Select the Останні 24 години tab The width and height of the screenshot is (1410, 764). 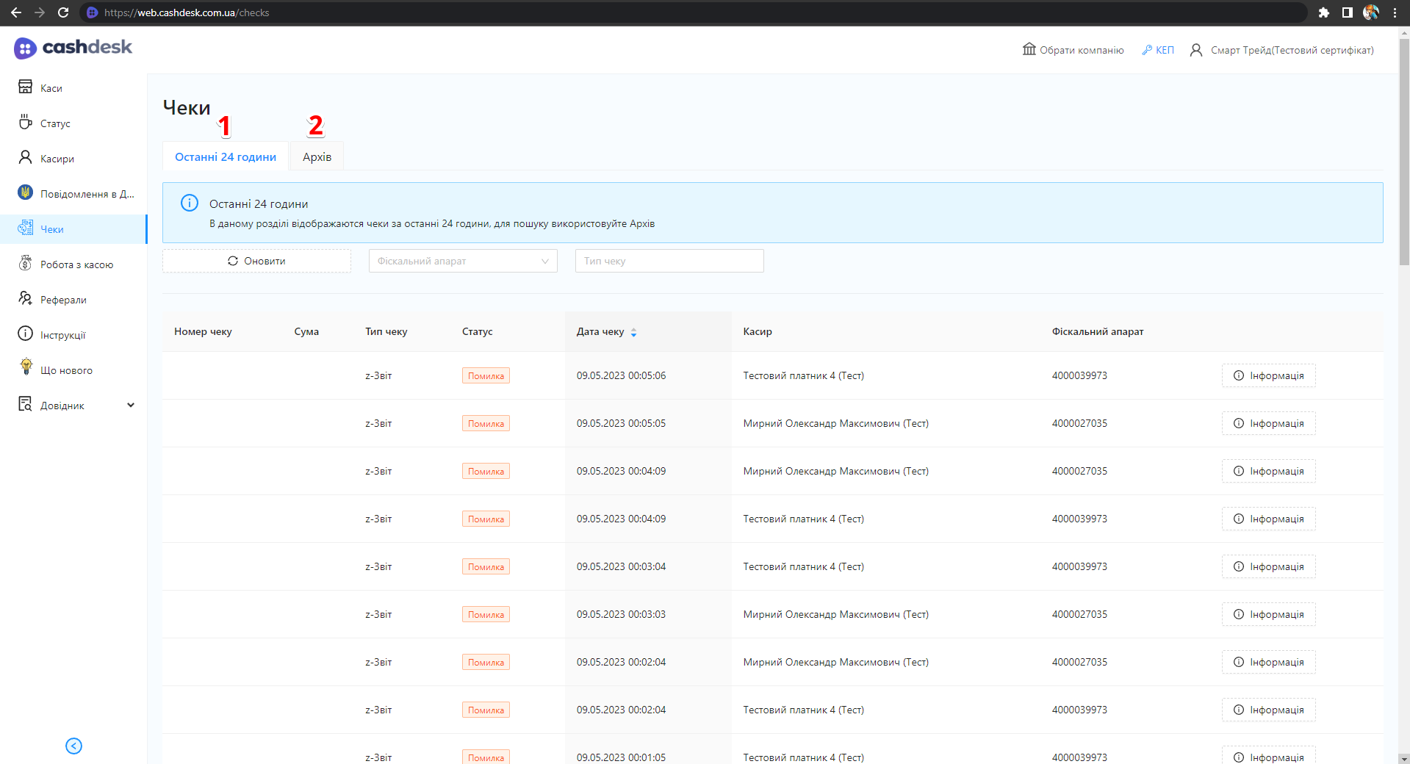point(226,157)
